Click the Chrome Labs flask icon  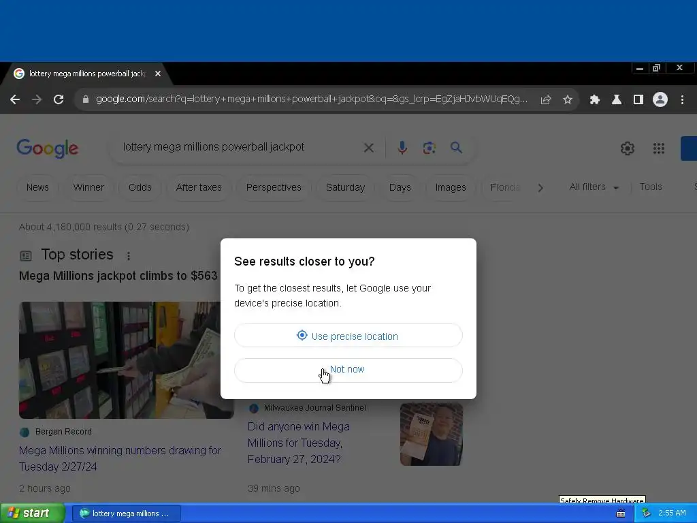[x=617, y=99]
